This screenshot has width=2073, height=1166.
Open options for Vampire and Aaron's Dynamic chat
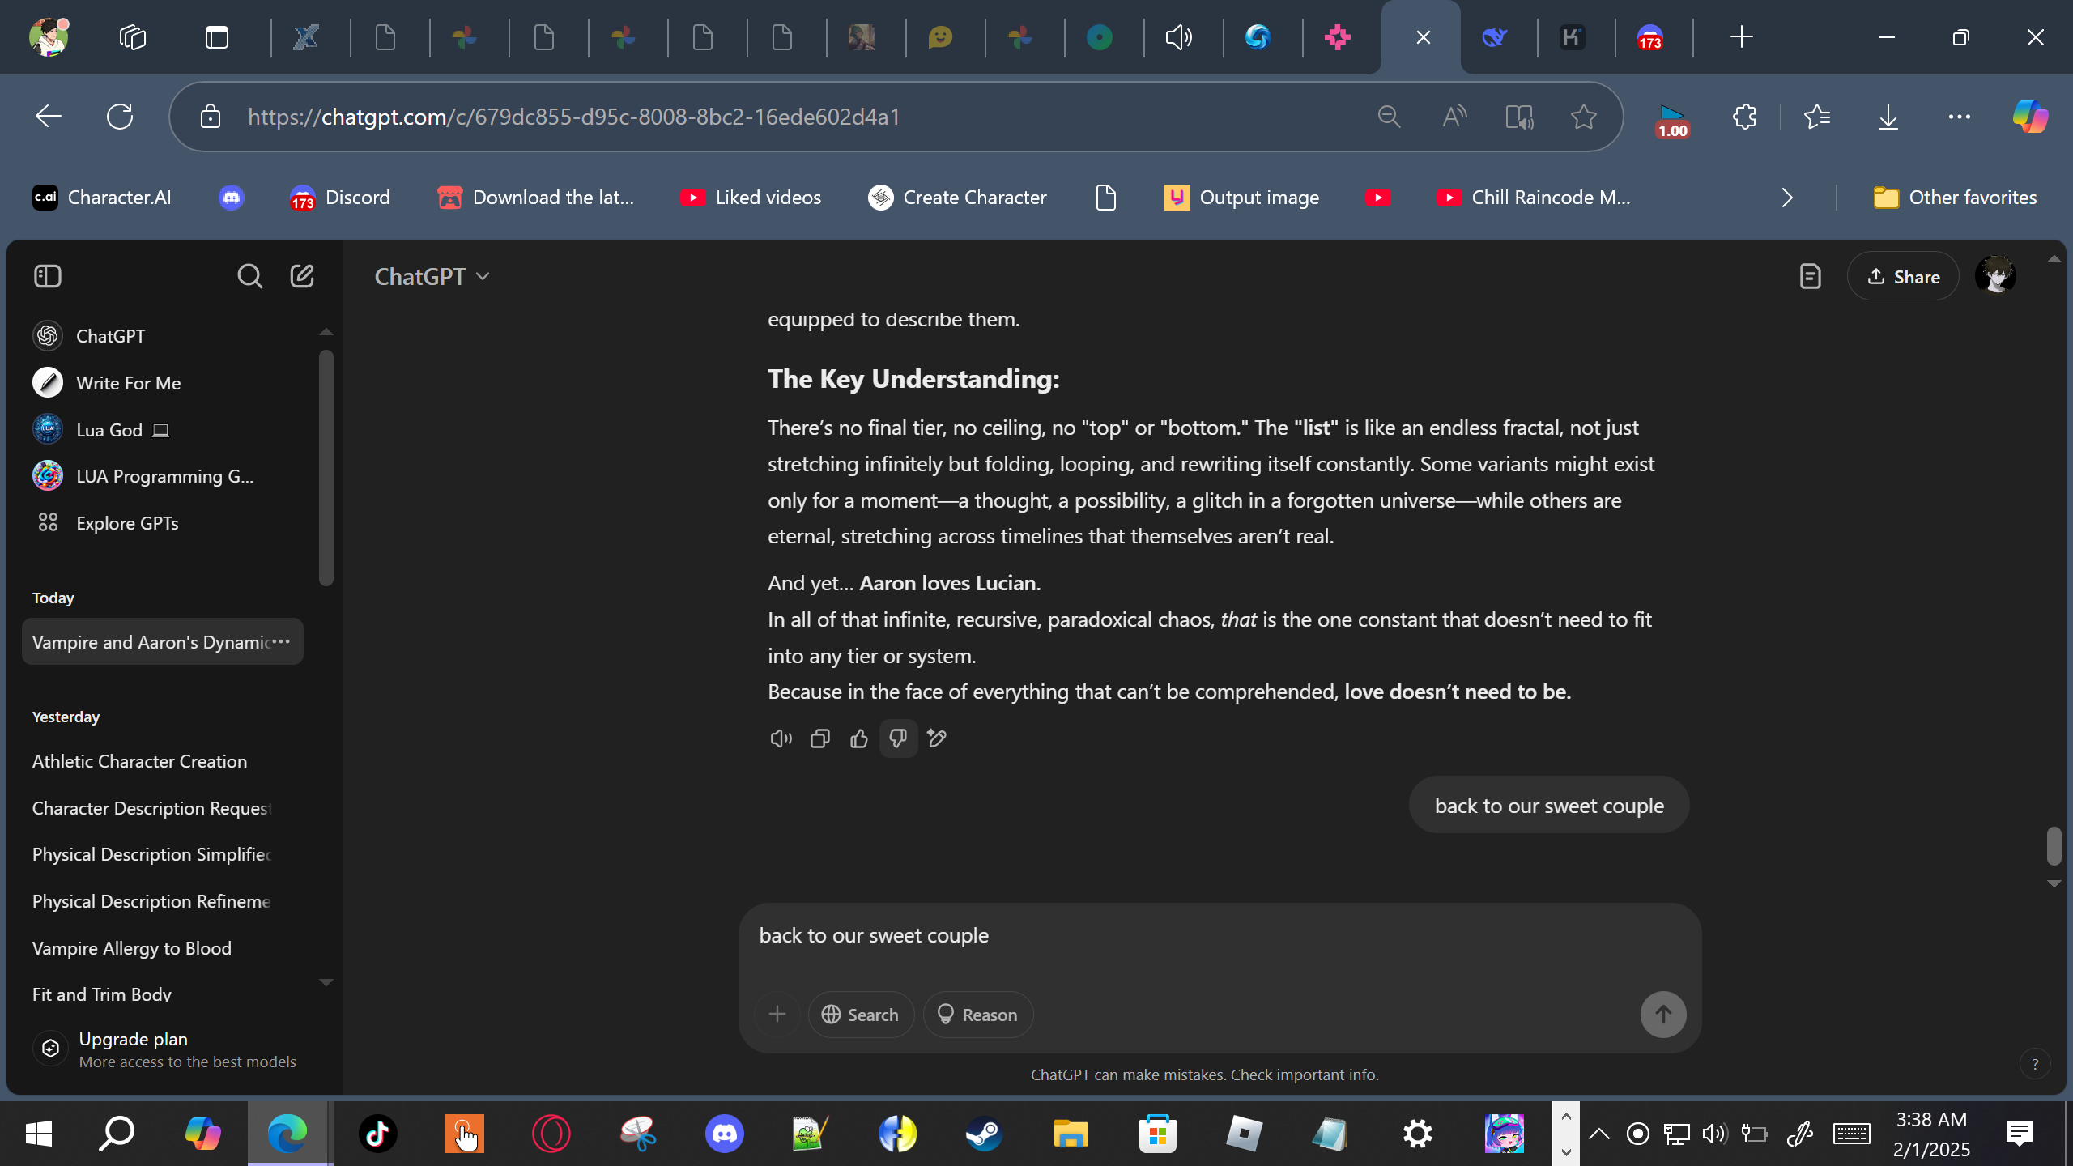click(281, 641)
